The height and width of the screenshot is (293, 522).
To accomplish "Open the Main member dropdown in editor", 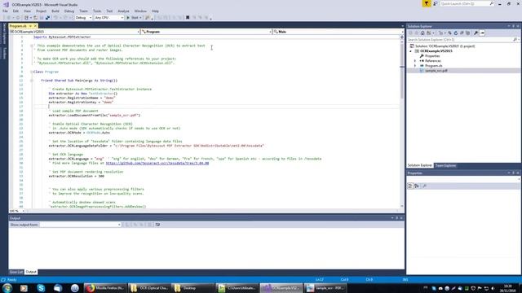I will tap(338, 32).
